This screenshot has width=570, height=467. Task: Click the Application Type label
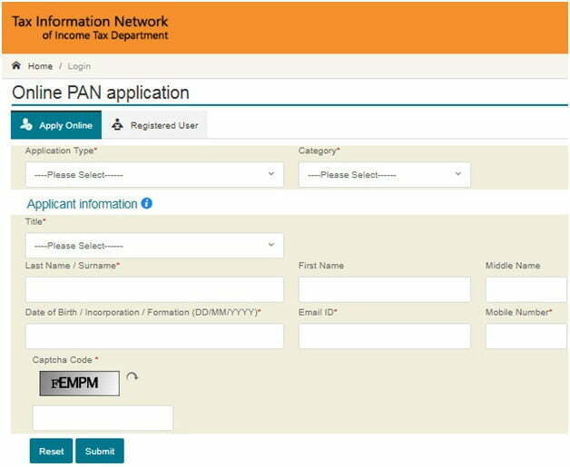pos(59,151)
